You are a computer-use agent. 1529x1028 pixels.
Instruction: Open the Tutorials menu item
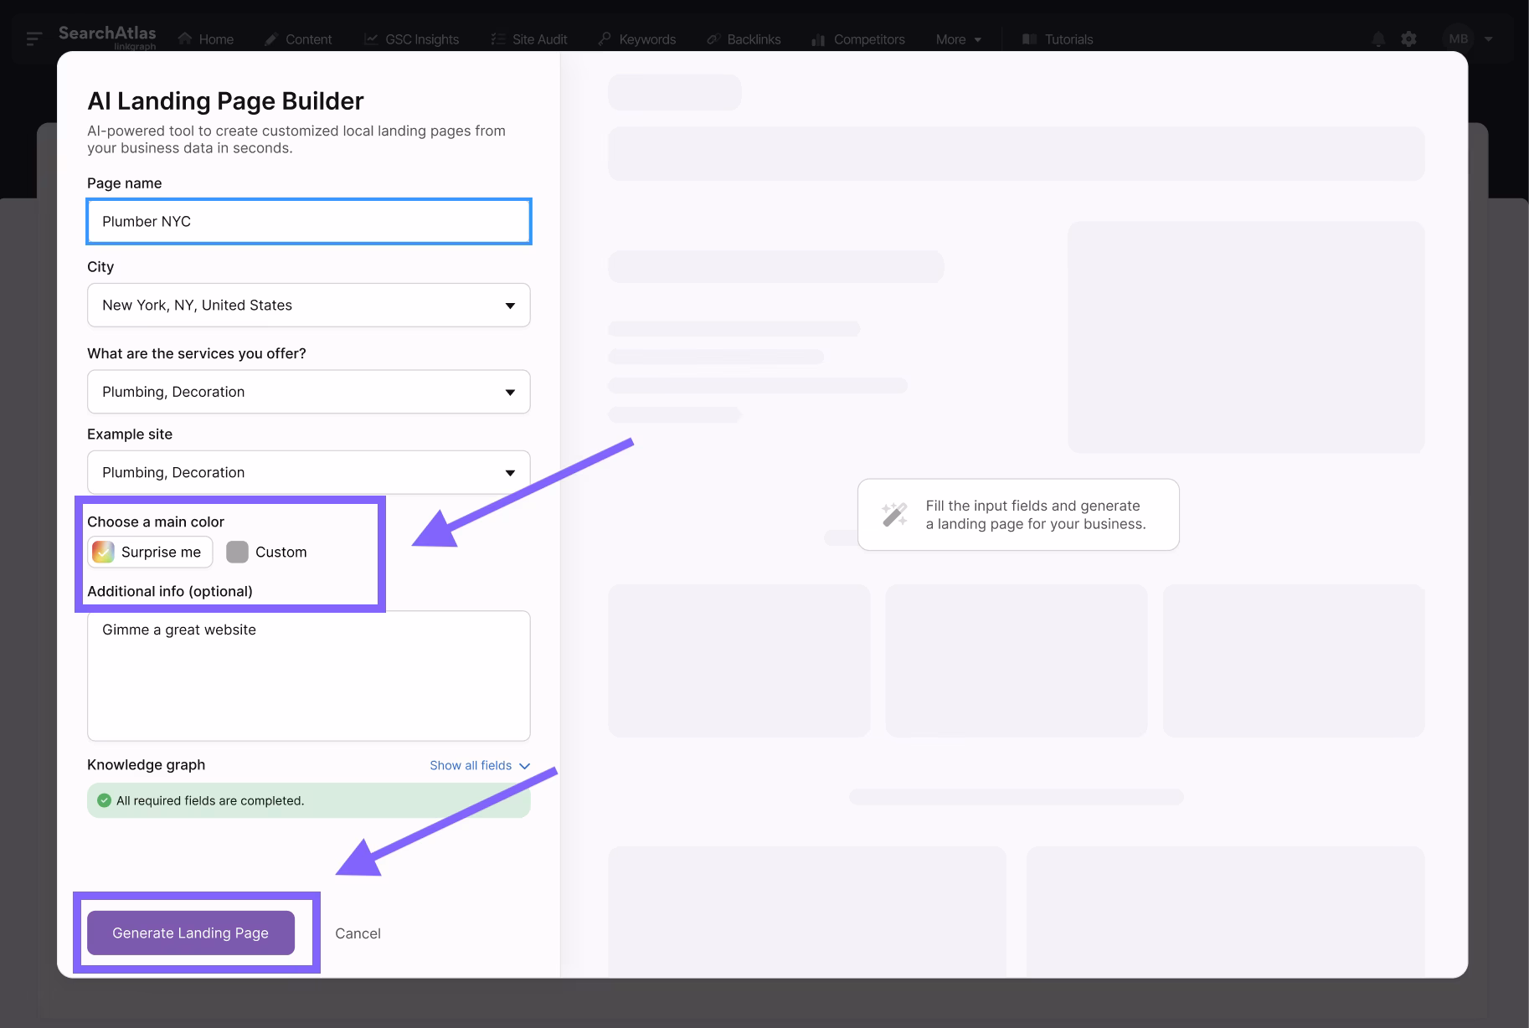click(1057, 39)
